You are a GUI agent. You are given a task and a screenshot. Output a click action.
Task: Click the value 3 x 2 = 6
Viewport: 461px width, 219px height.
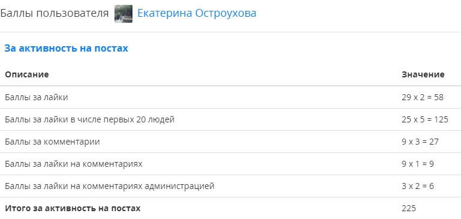click(x=418, y=186)
